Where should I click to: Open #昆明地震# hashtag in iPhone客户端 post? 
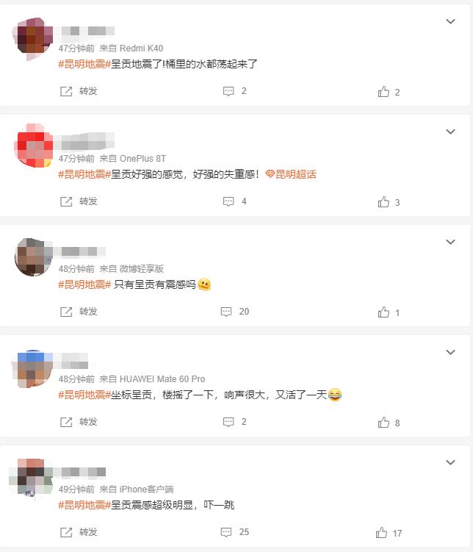84,505
